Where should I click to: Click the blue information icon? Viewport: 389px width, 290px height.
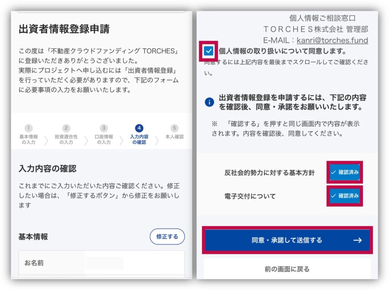point(209,102)
